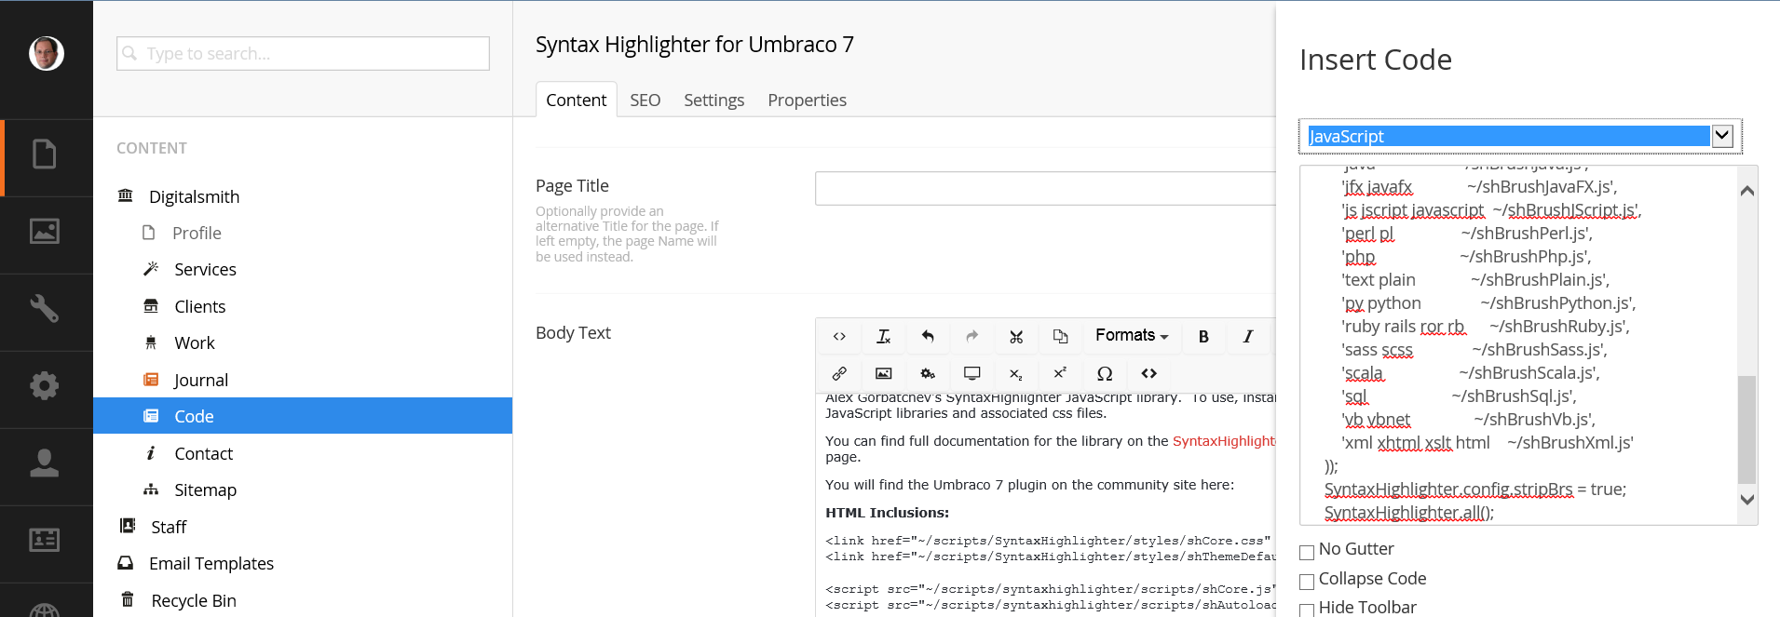Toggle bold formatting in editor
The image size is (1780, 617).
[x=1203, y=336]
